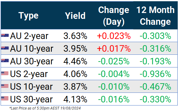Screen dimensions: 178x112
Task: Click the AU 10-year 12 month change -0.316%
Action: (155, 49)
